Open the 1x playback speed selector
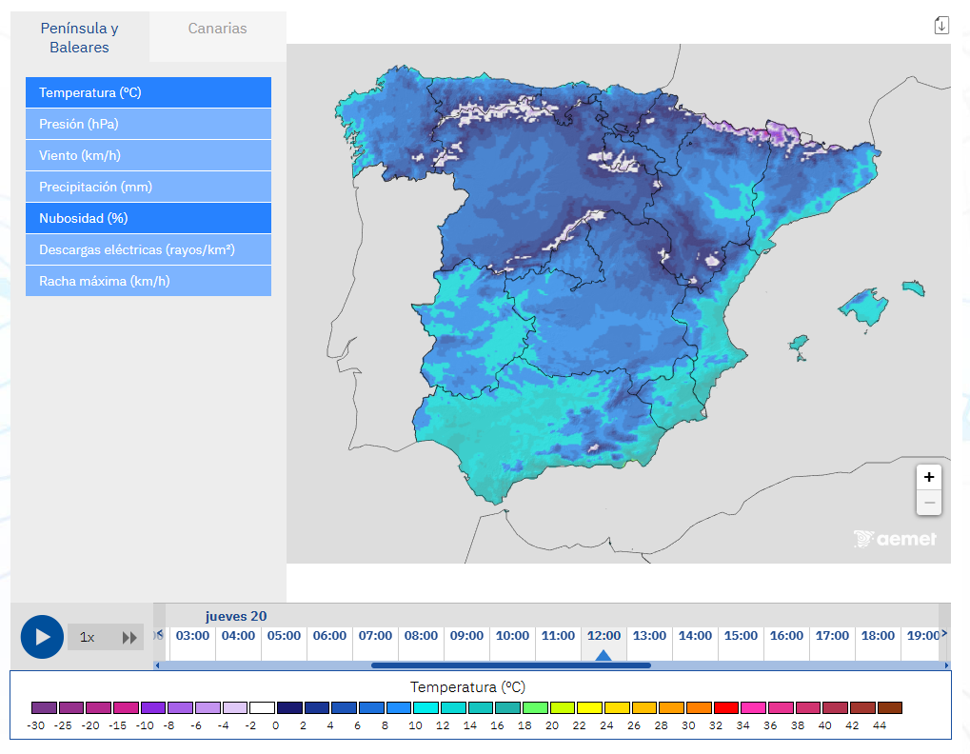 88,638
